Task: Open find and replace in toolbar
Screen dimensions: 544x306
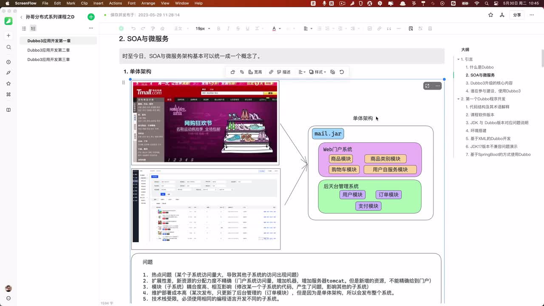Action: 411,28
